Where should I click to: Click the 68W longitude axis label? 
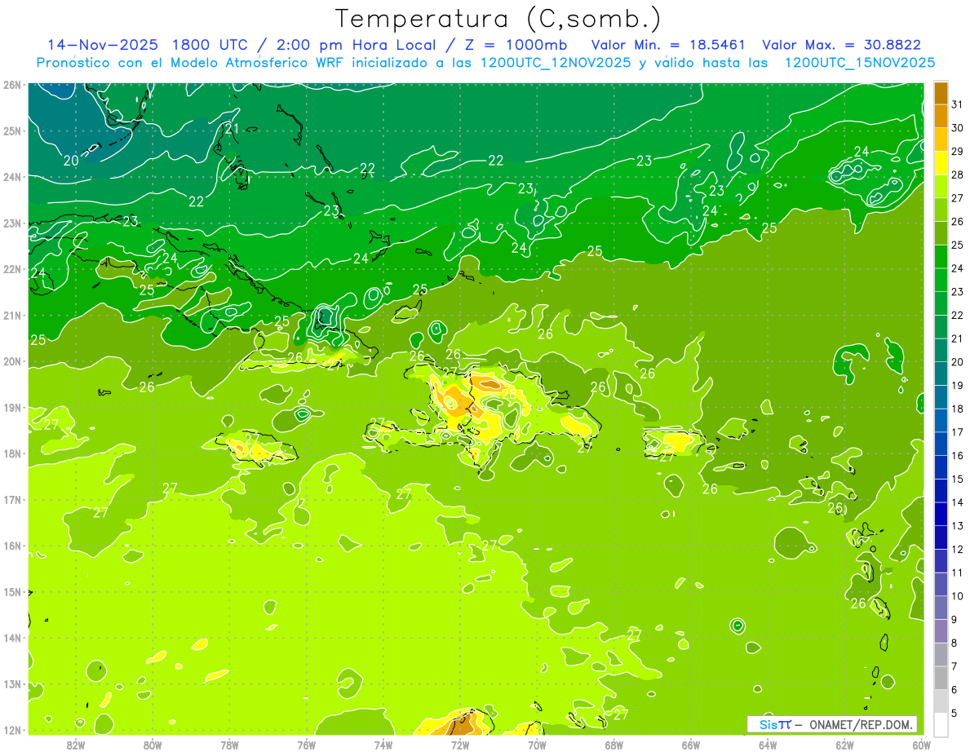[x=614, y=744]
